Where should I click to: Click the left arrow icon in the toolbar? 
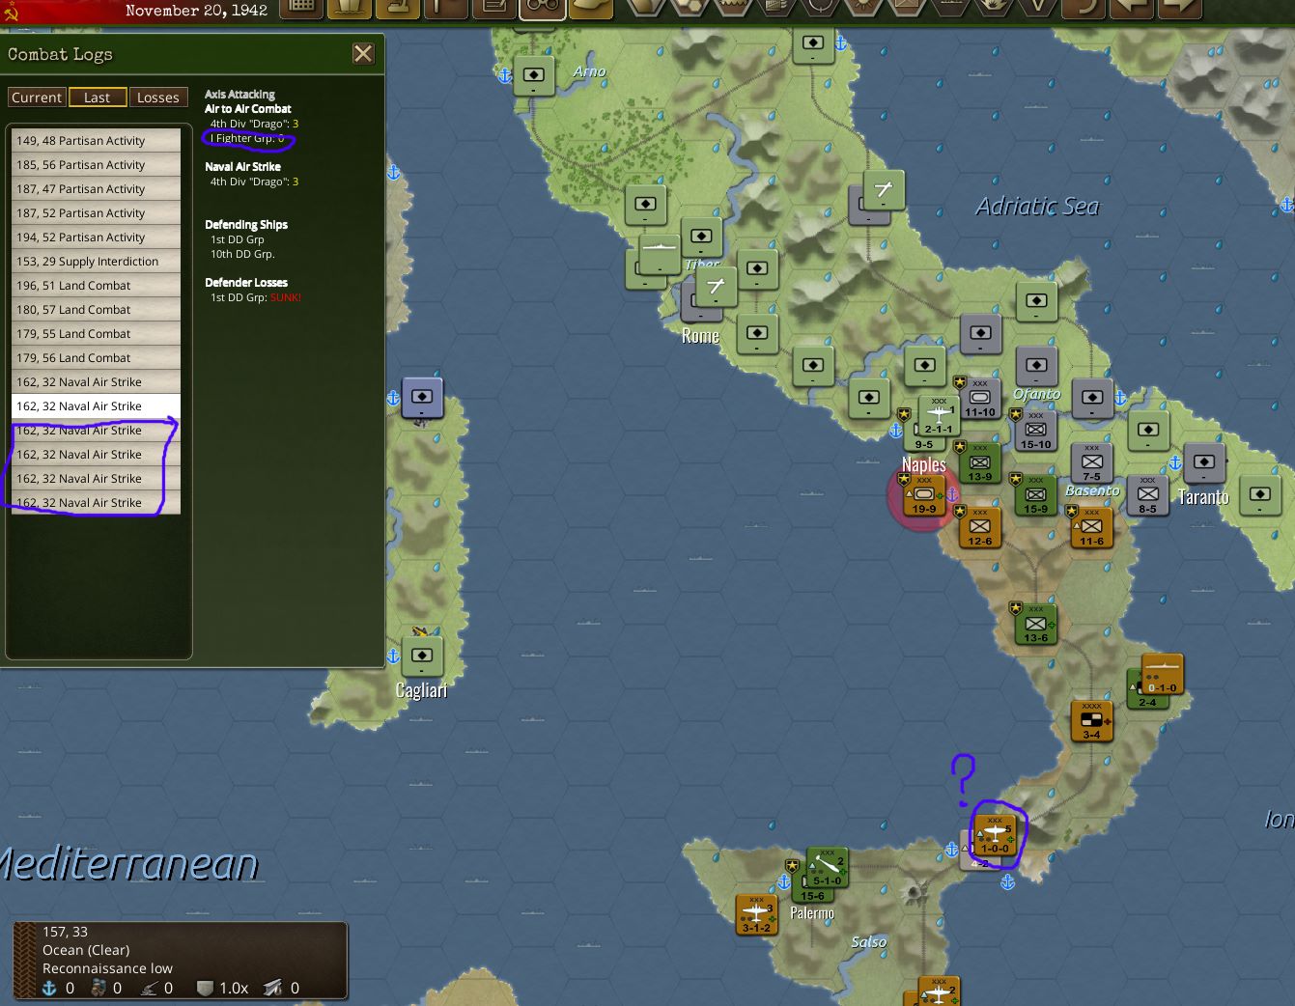tap(1132, 10)
